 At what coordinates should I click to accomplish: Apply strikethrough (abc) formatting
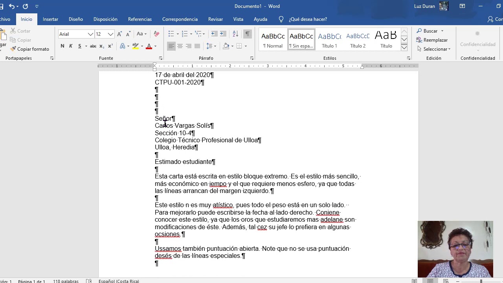(x=93, y=46)
